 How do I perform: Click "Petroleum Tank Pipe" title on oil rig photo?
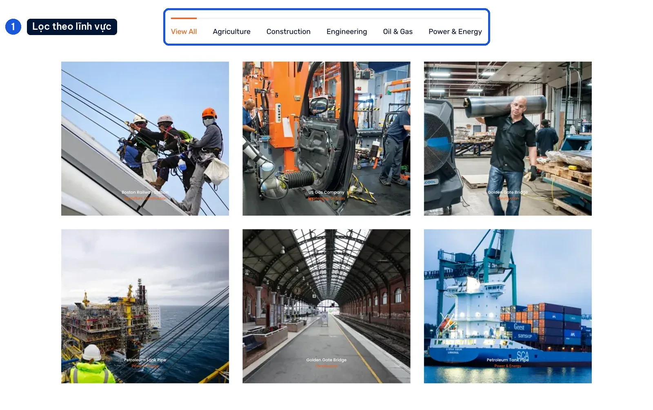[x=145, y=360]
